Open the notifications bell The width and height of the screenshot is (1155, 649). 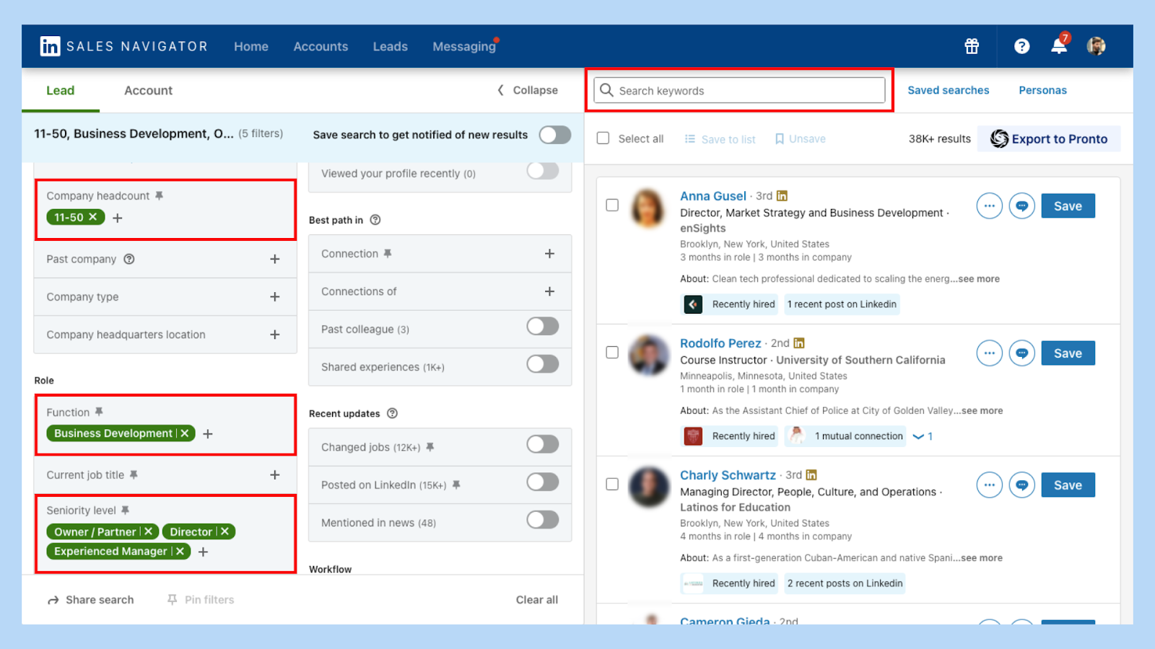[1059, 46]
